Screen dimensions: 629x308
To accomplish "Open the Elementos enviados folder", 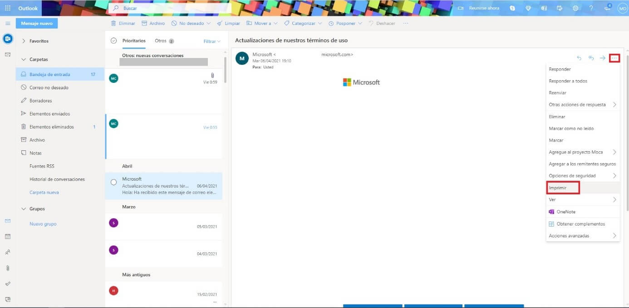I will click(x=60, y=114).
